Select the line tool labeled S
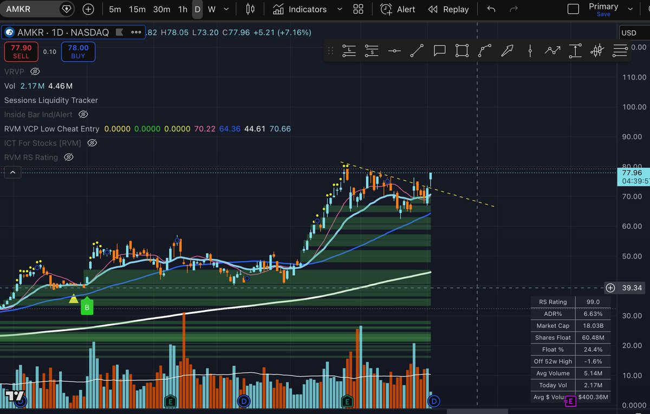The image size is (650, 414). [x=371, y=51]
